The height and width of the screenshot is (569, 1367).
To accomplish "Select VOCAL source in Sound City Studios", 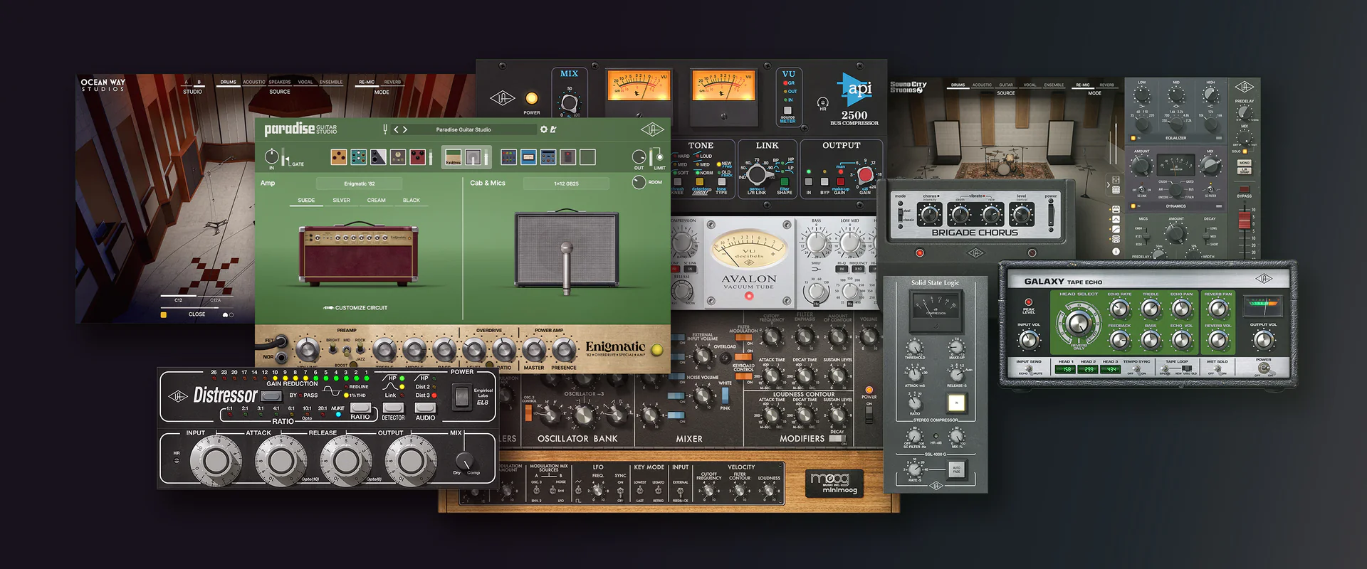I will [x=1030, y=85].
